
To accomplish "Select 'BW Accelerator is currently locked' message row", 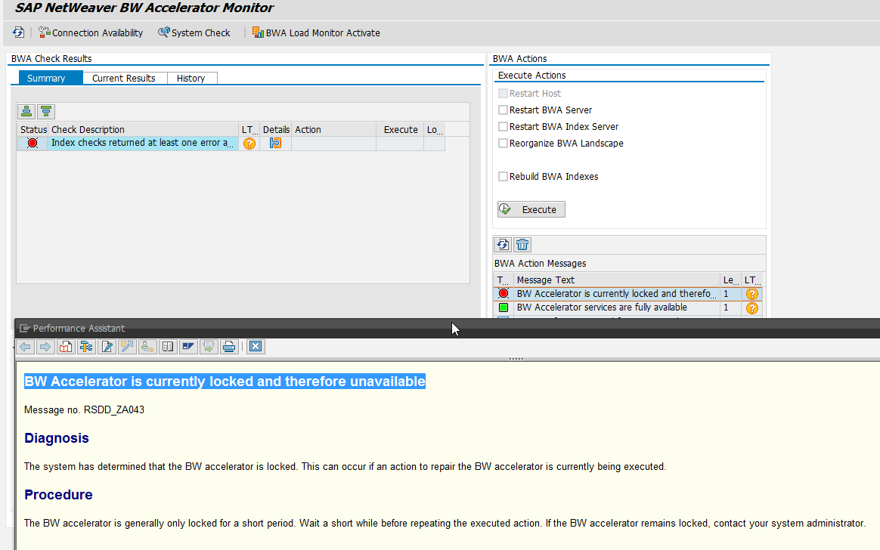I will [x=616, y=294].
